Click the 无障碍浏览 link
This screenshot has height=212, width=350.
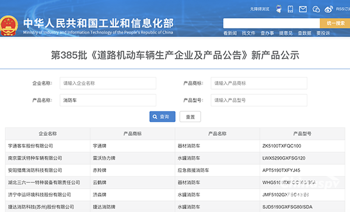pyautogui.click(x=260, y=9)
